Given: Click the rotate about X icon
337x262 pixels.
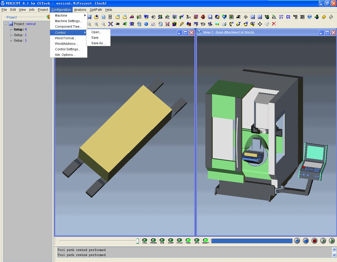Looking at the screenshot, I should 231,24.
